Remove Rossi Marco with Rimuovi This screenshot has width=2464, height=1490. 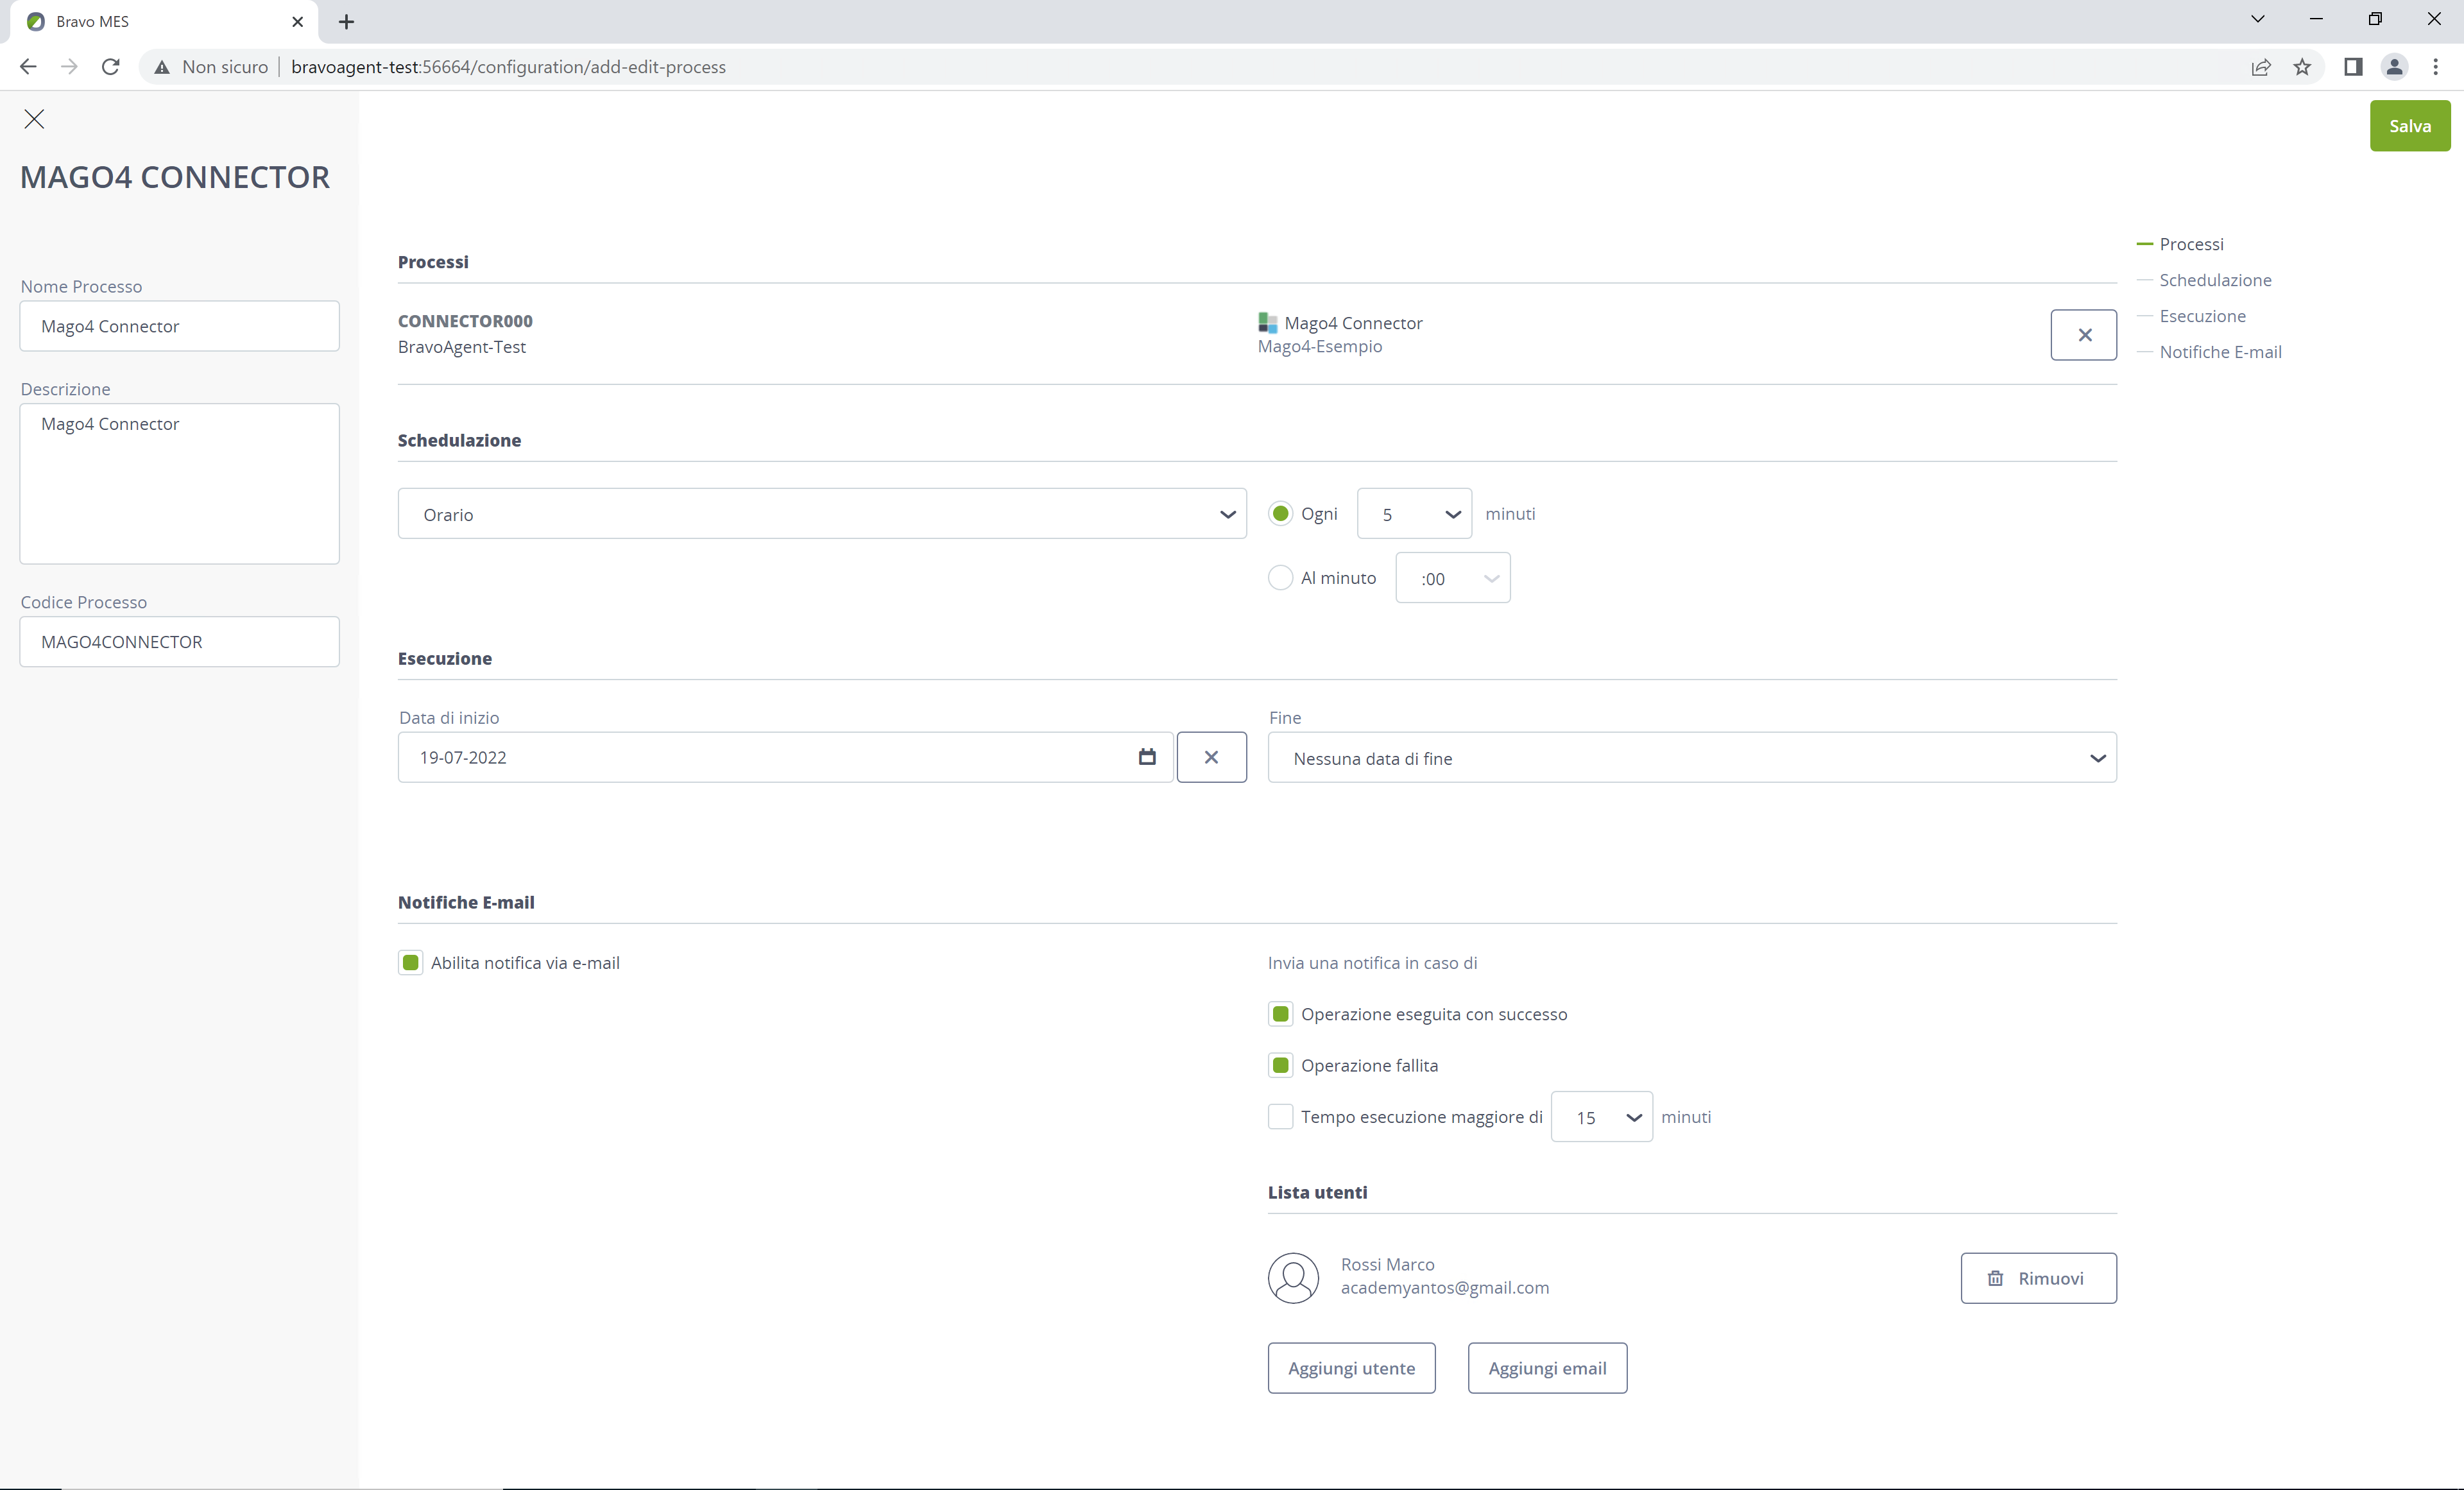pos(2038,1278)
